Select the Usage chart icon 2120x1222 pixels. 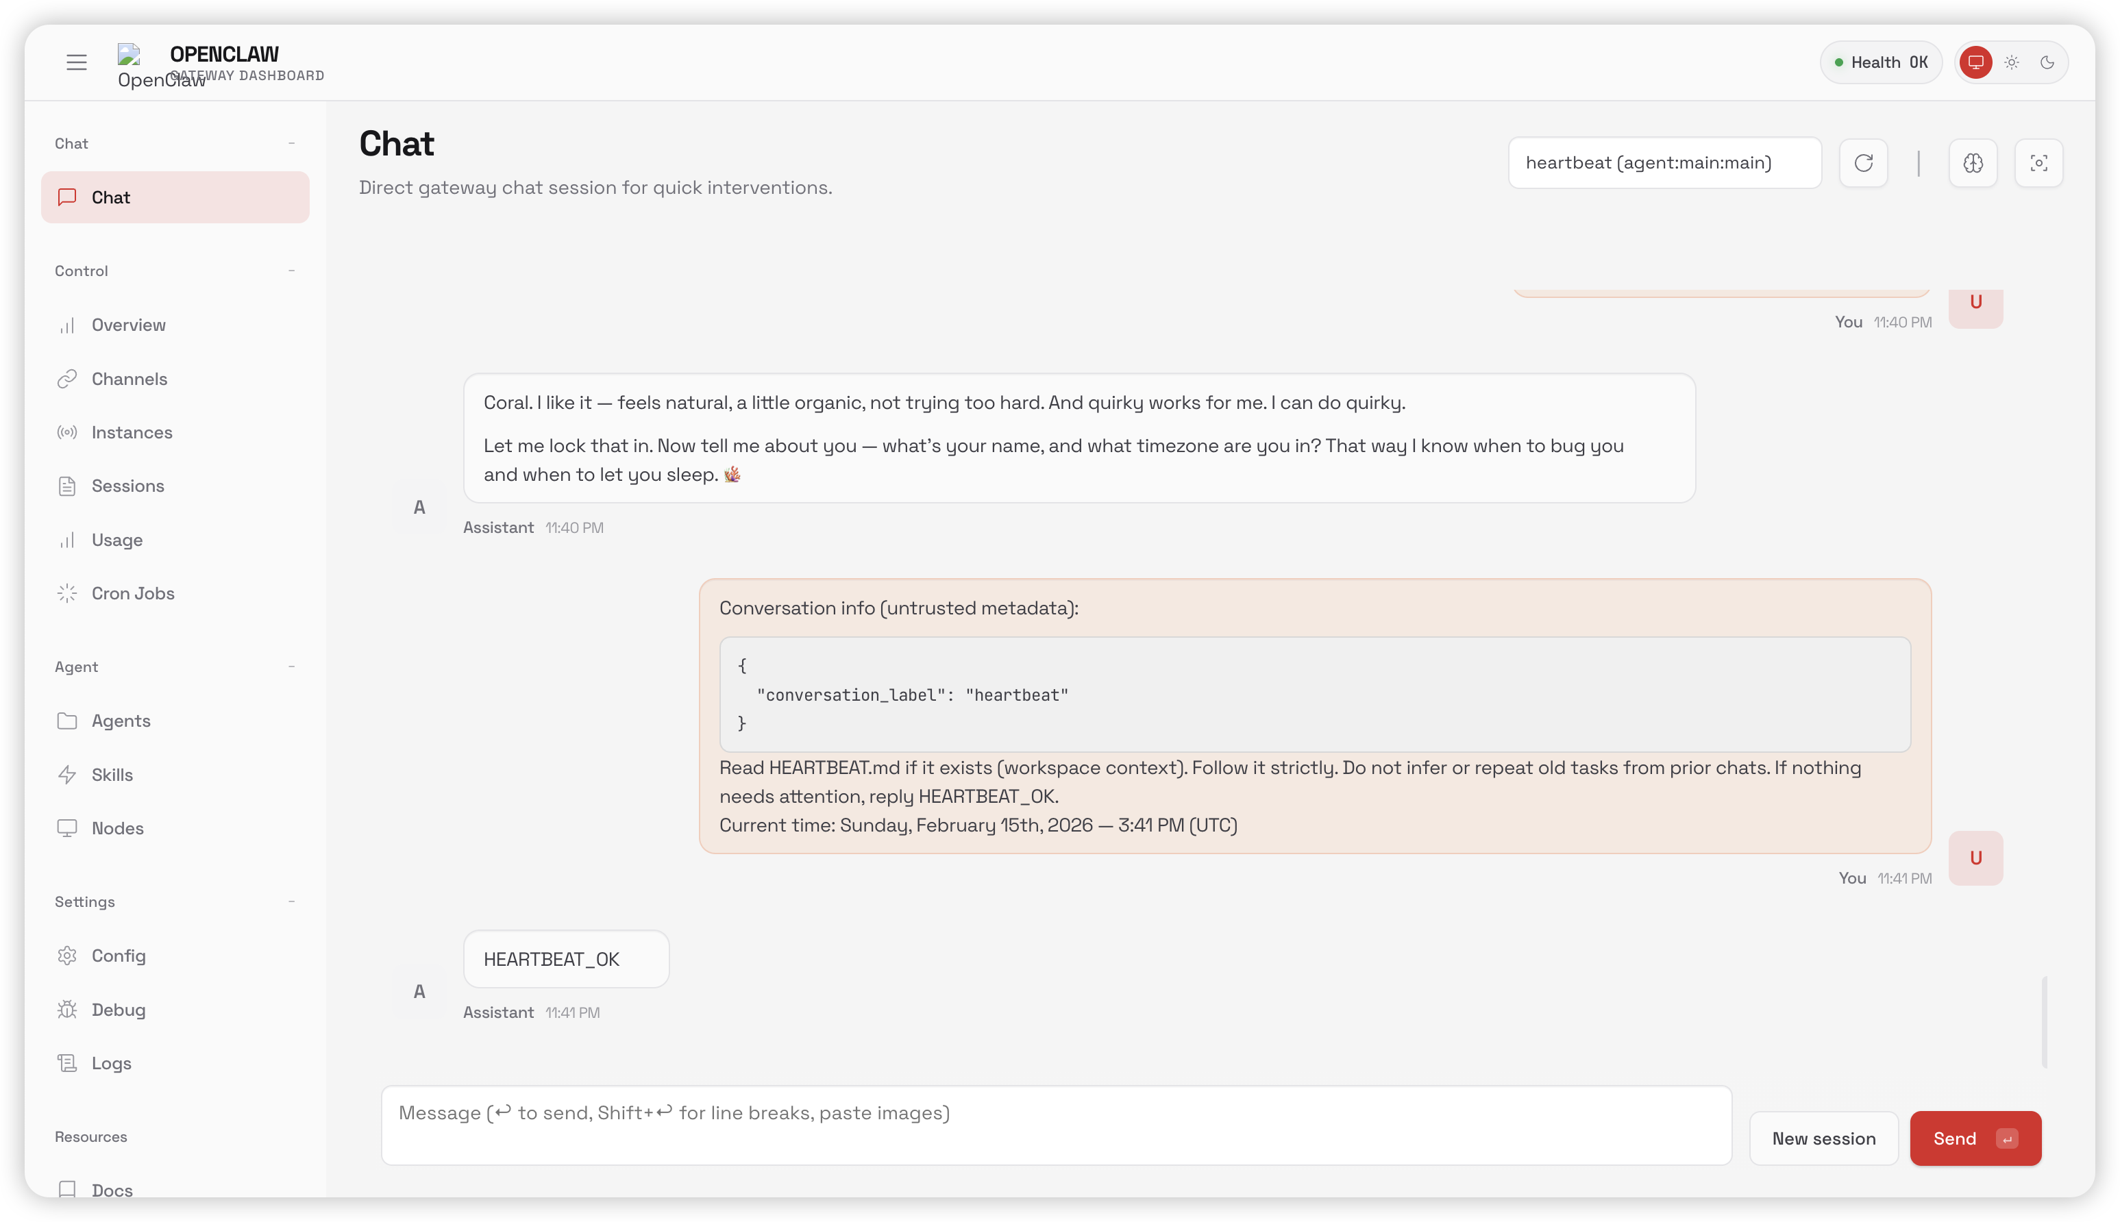click(x=68, y=540)
